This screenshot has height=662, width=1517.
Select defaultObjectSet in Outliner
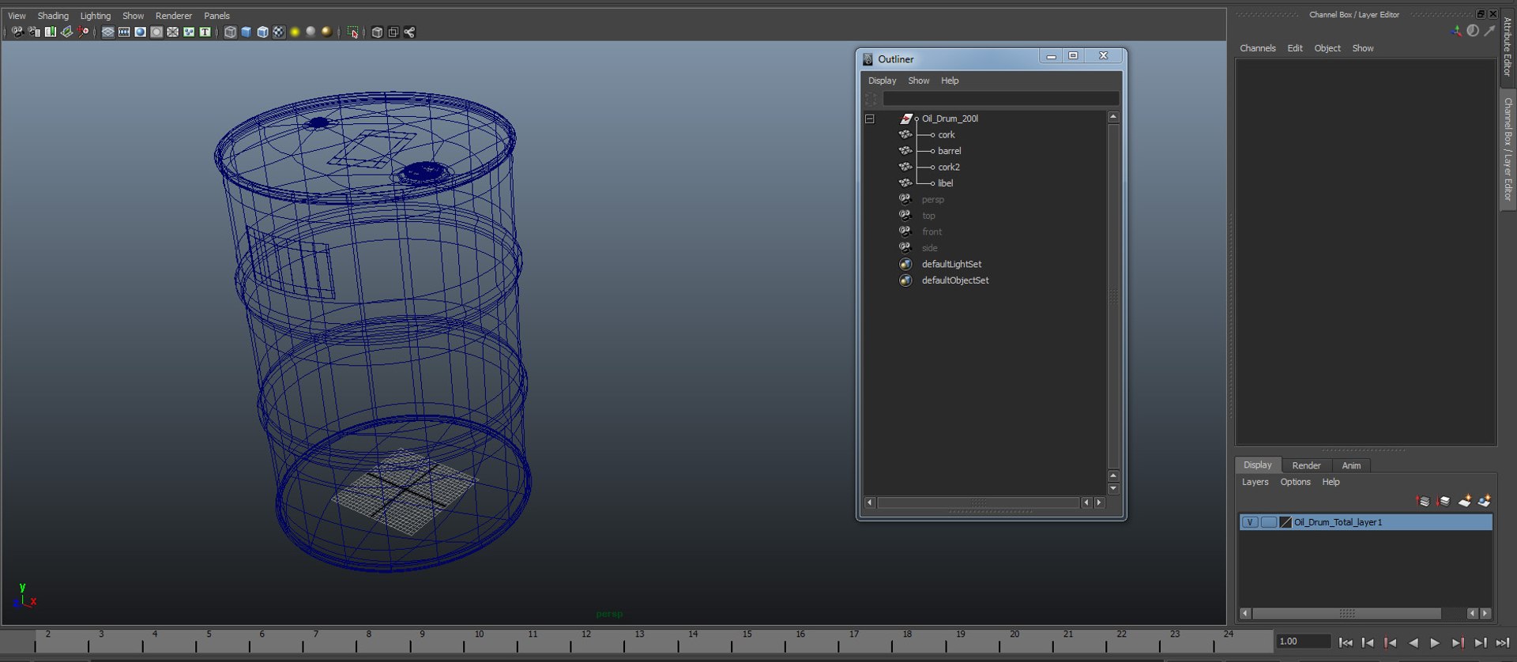955,280
